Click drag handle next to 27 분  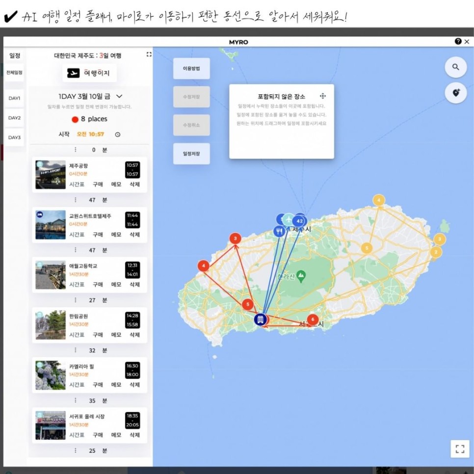pyautogui.click(x=75, y=300)
